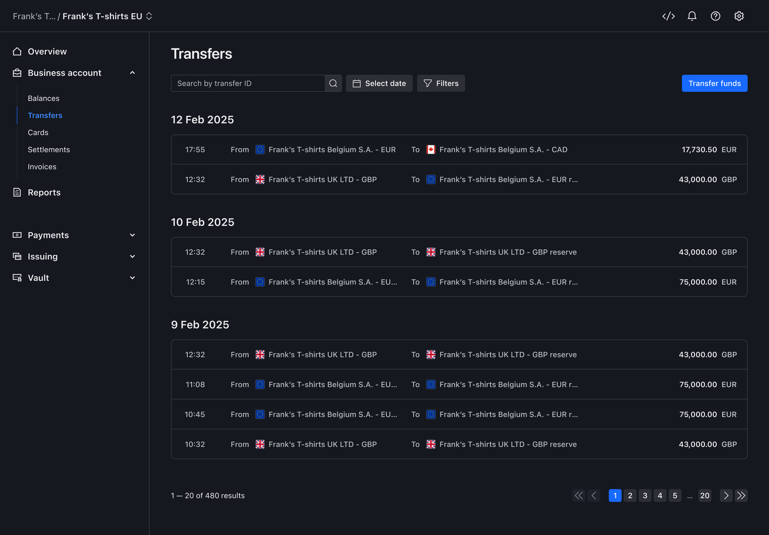Click the Frank's T... breadcrumb link
769x535 pixels.
point(34,16)
